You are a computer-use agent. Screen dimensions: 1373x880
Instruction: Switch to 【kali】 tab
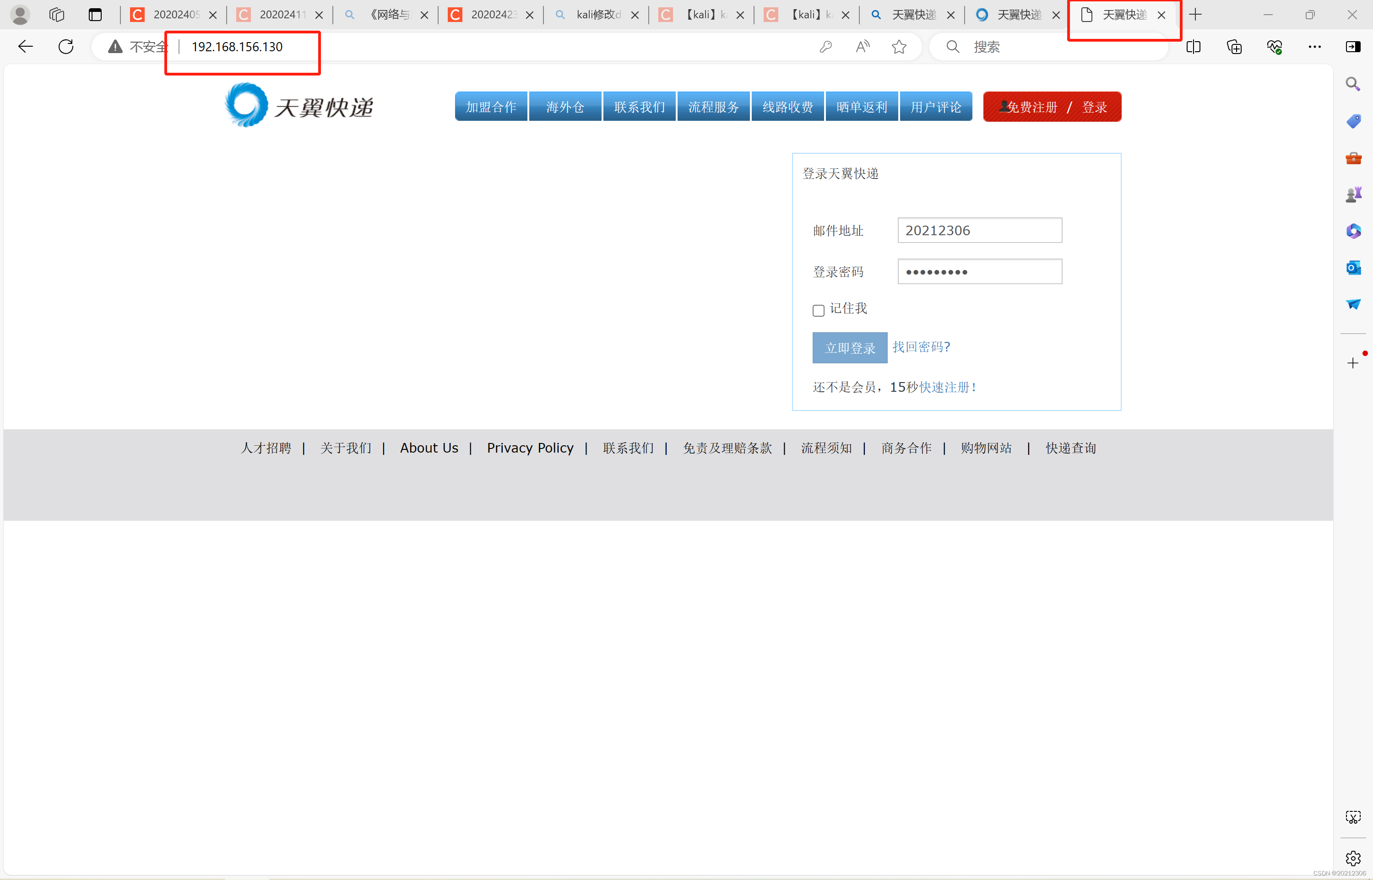(702, 15)
